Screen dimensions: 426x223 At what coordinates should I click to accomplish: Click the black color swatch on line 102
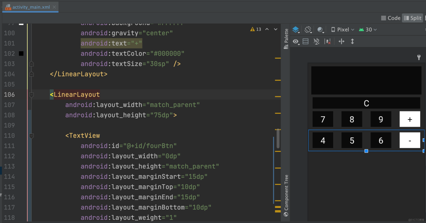tap(21, 54)
